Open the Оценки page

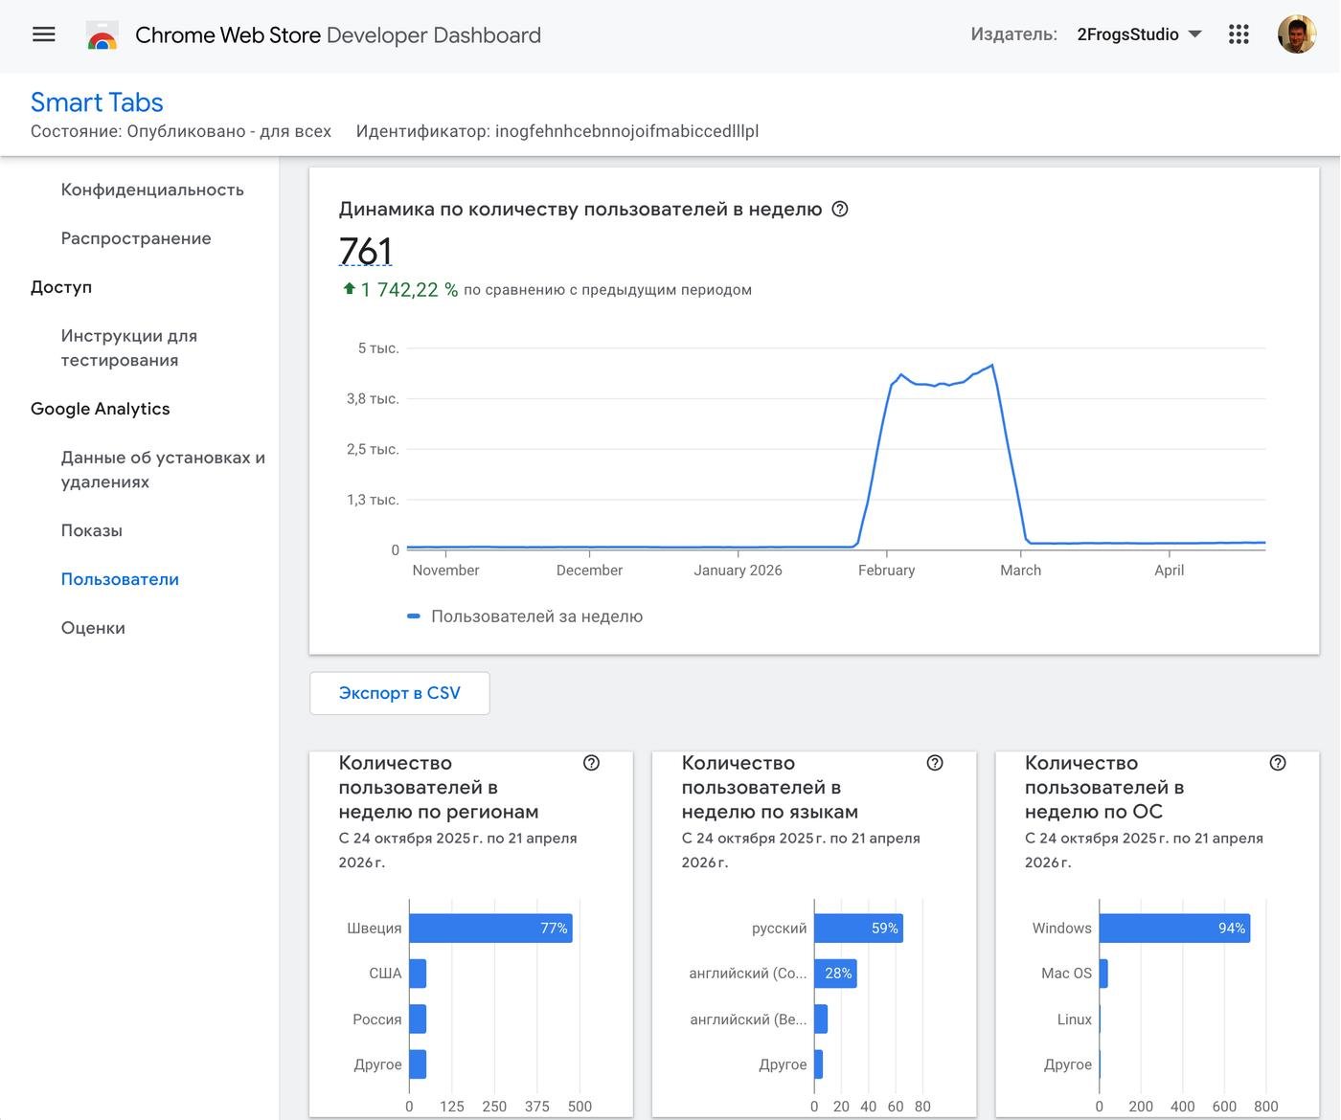click(x=93, y=628)
